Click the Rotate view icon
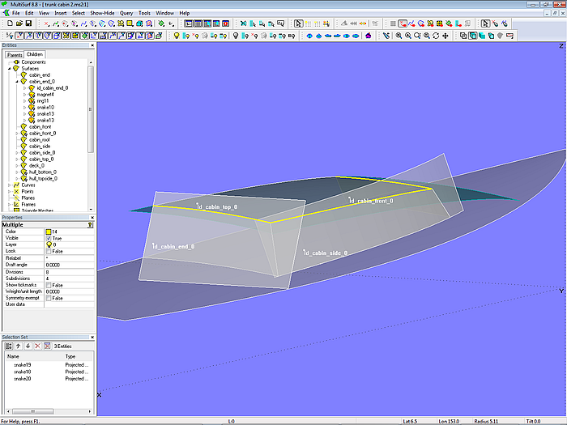The image size is (567, 425). click(x=436, y=36)
